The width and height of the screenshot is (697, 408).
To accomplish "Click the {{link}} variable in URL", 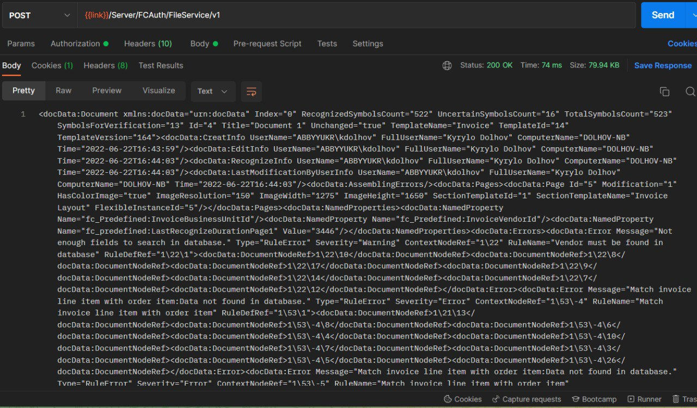I will point(96,15).
